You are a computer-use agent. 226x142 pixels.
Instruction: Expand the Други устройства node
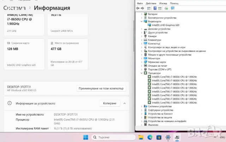click(x=142, y=32)
